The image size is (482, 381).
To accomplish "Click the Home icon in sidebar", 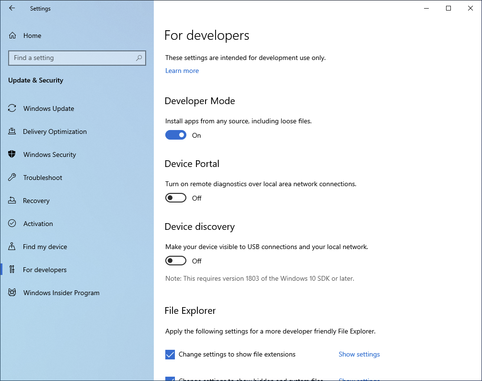I will point(12,36).
